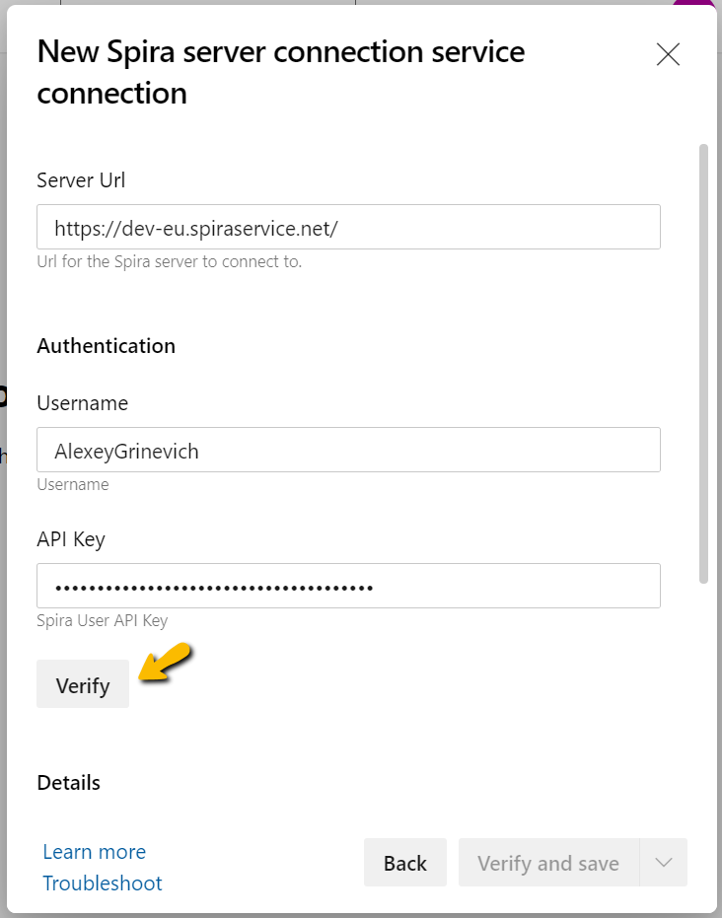
Task: Open the Troubleshoot link
Action: click(103, 883)
